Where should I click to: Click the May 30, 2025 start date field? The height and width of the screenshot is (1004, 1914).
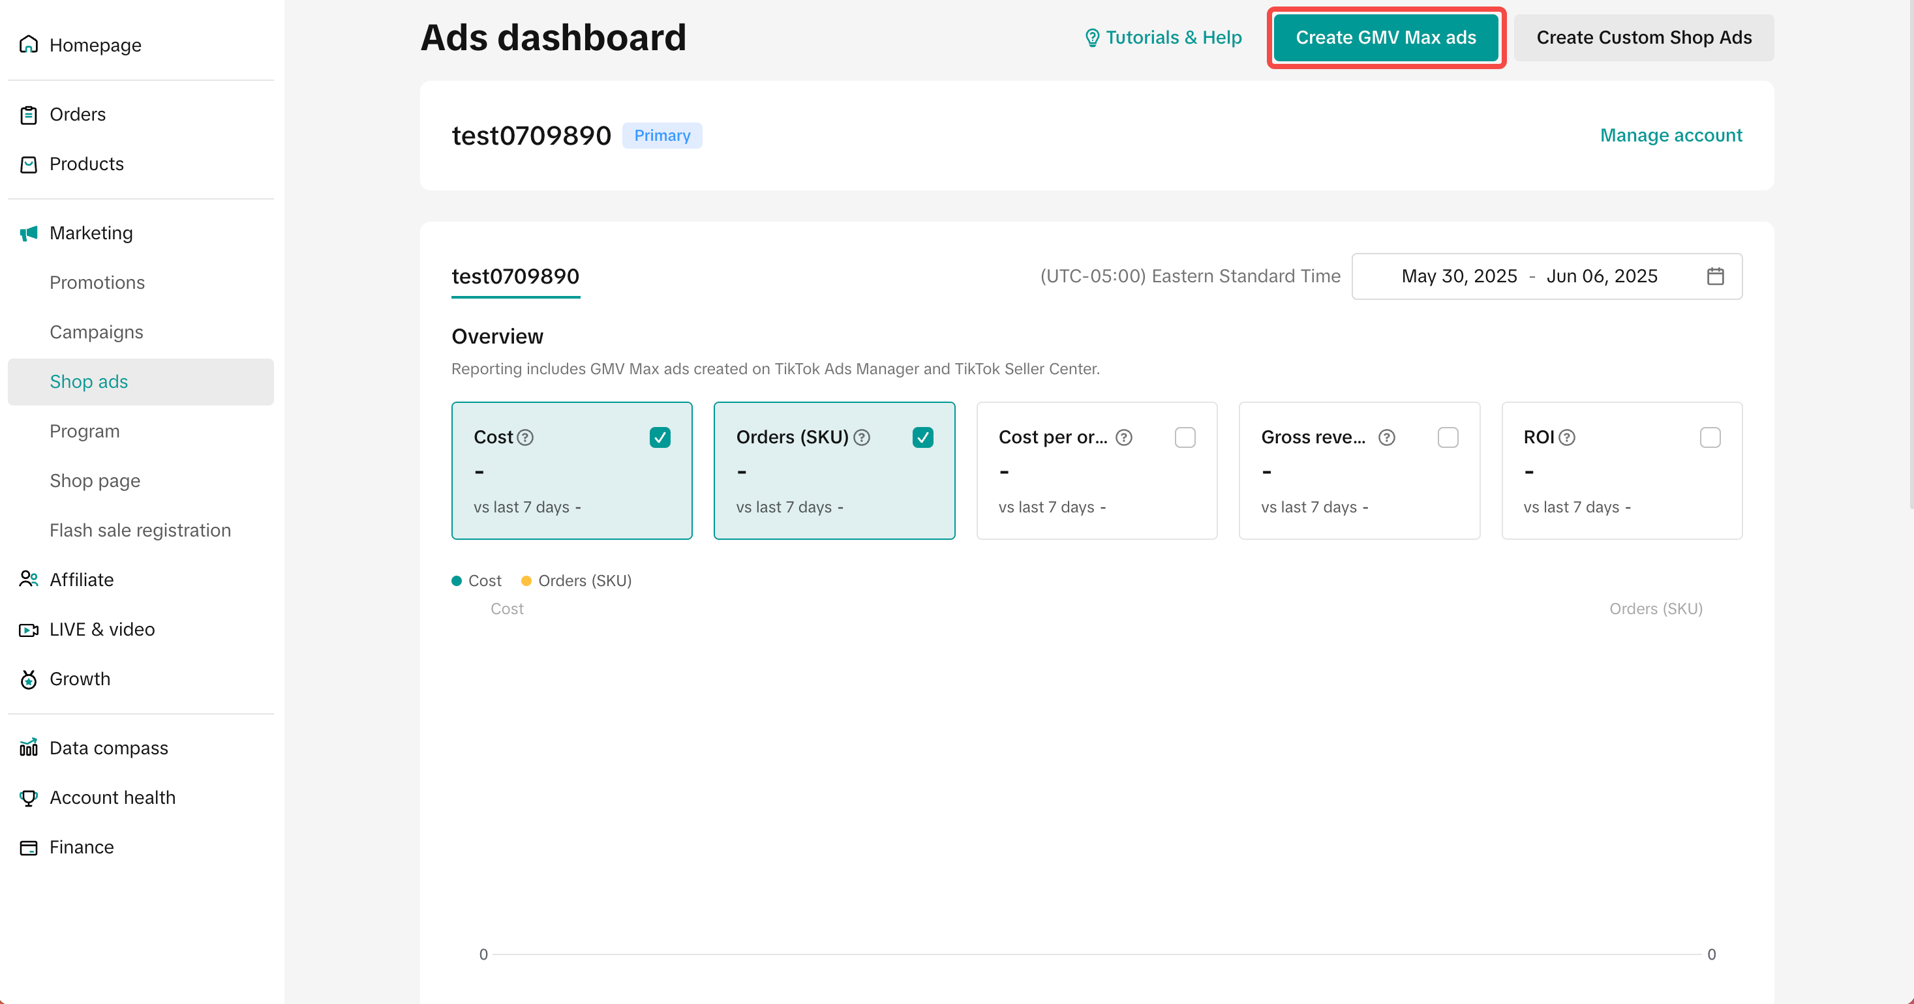(x=1459, y=276)
